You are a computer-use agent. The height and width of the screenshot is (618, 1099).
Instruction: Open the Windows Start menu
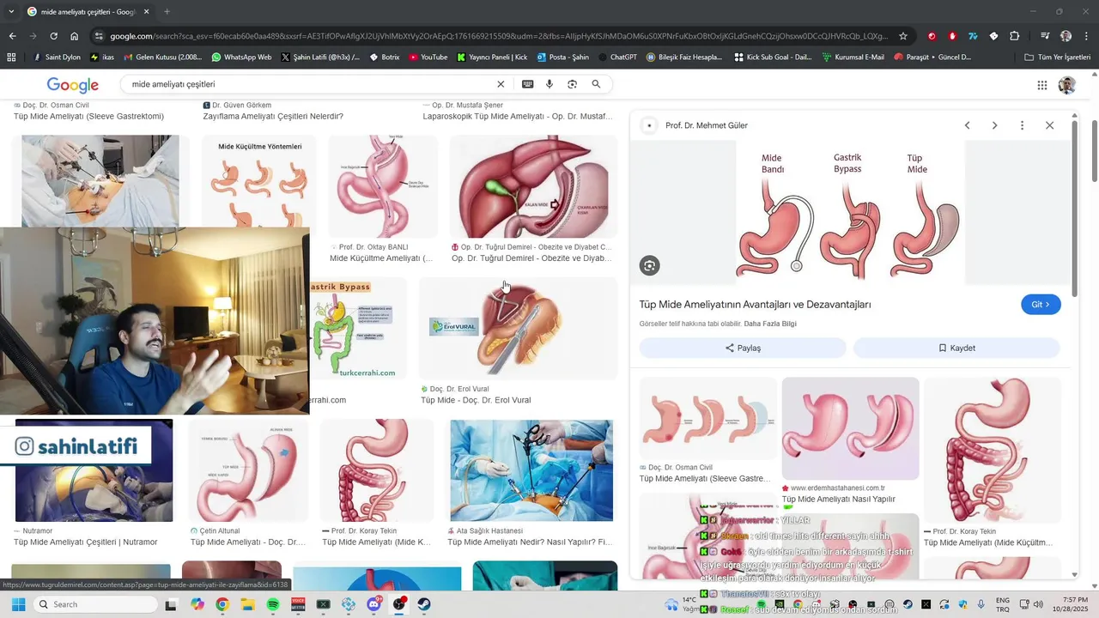(18, 604)
